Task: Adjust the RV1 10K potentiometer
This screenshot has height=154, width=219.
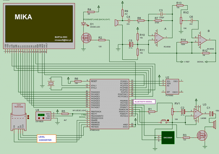Action: 172,111
